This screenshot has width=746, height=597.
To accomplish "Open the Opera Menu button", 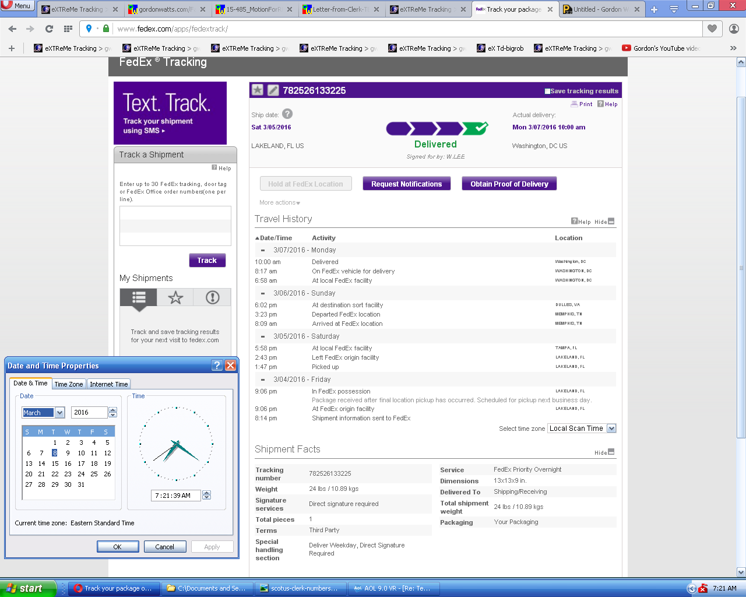I will coord(17,6).
